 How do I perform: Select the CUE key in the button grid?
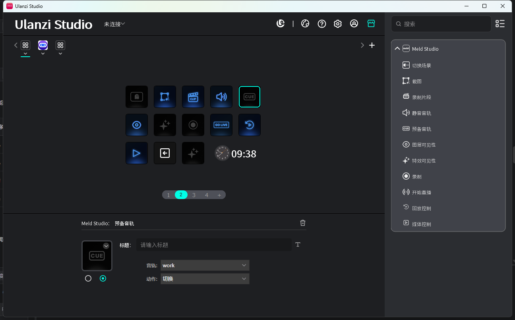pyautogui.click(x=250, y=96)
